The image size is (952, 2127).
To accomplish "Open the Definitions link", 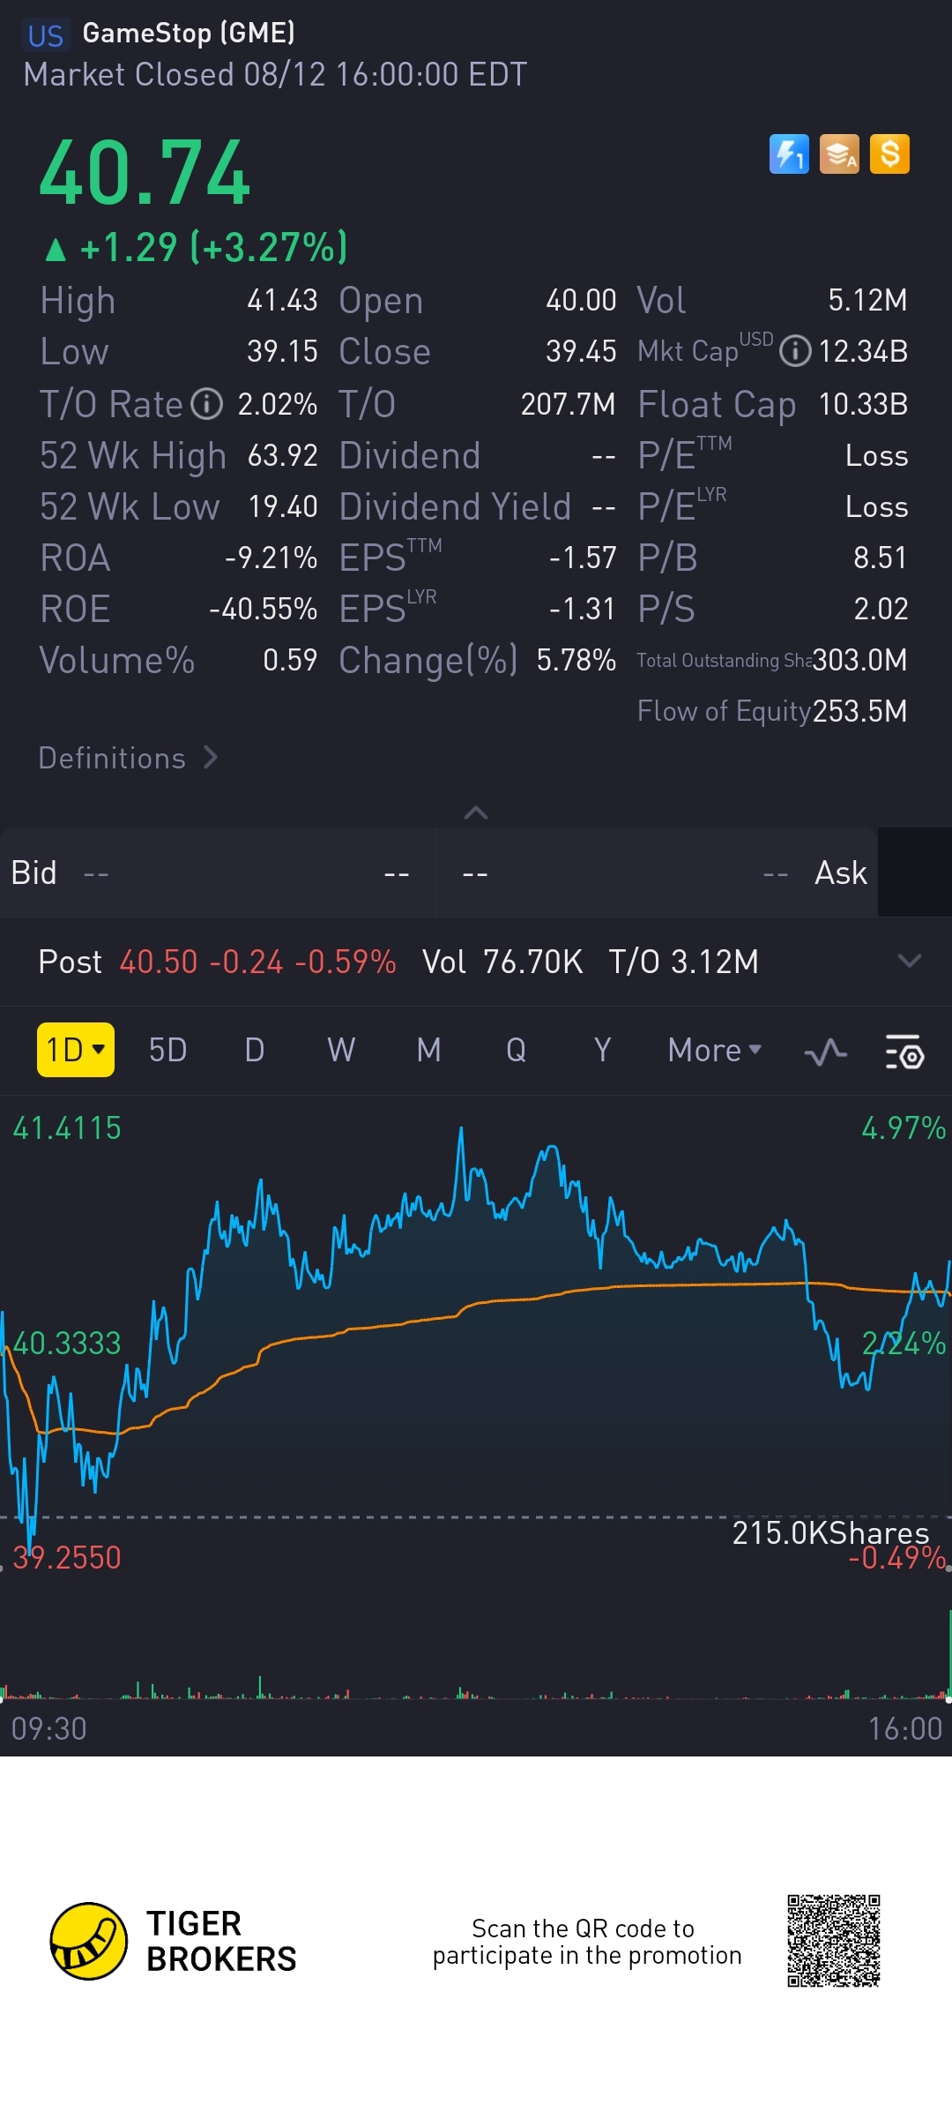I will (x=128, y=758).
